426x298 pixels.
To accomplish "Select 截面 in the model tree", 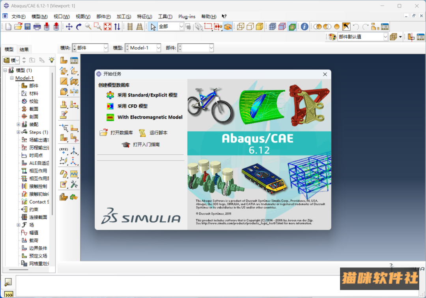I will [x=34, y=109].
